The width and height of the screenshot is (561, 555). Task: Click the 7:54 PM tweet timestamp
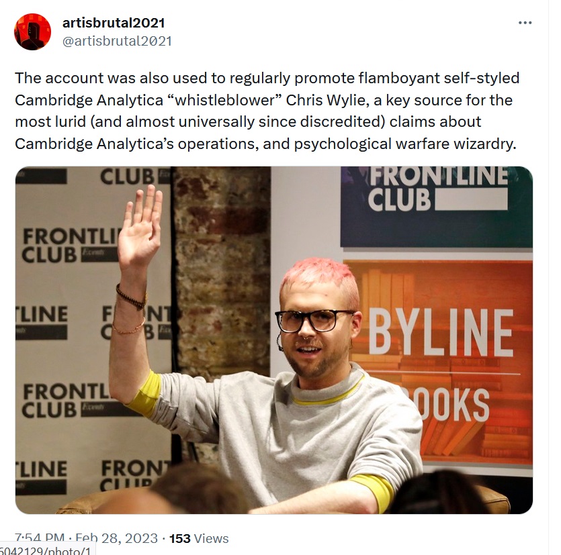click(40, 538)
